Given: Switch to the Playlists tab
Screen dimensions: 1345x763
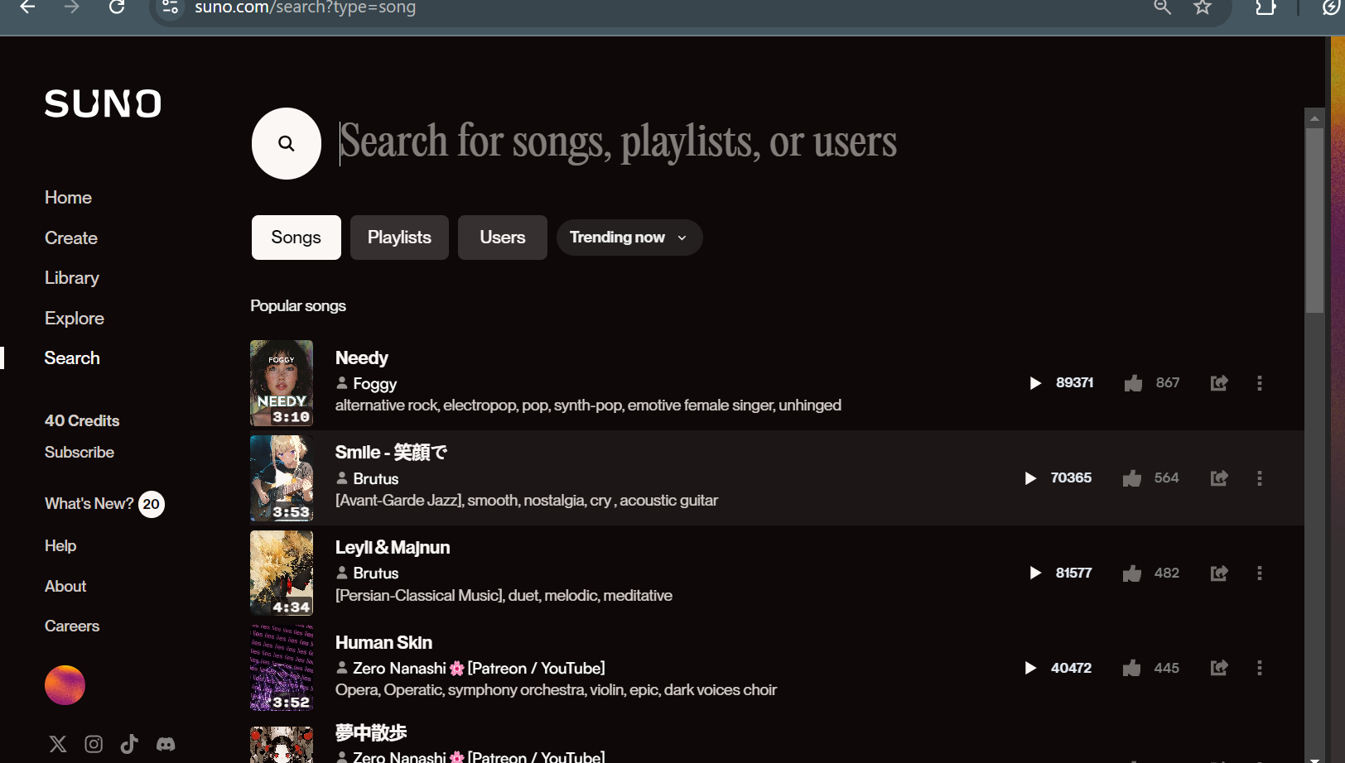Looking at the screenshot, I should (x=399, y=238).
